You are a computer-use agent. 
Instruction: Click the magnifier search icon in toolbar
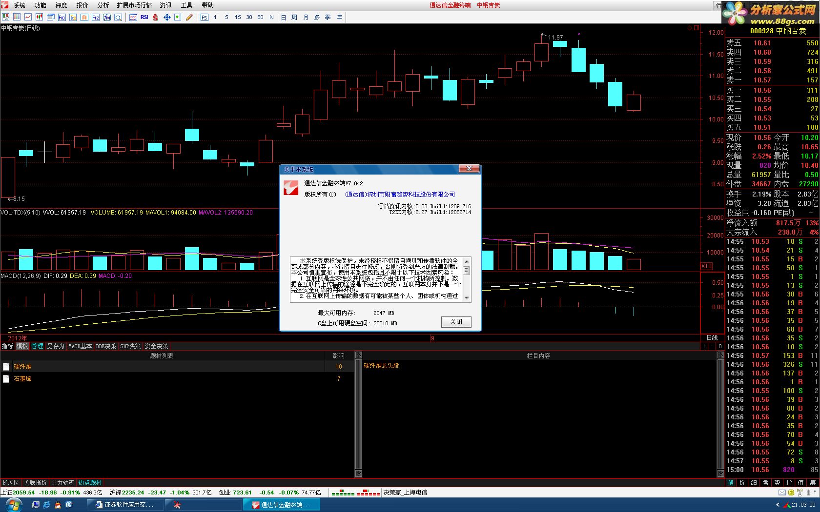click(118, 17)
